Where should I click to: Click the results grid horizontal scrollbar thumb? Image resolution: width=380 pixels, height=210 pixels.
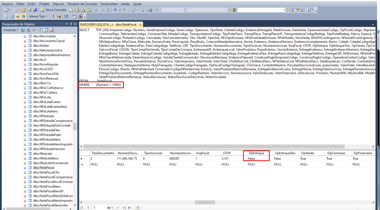coord(205,202)
